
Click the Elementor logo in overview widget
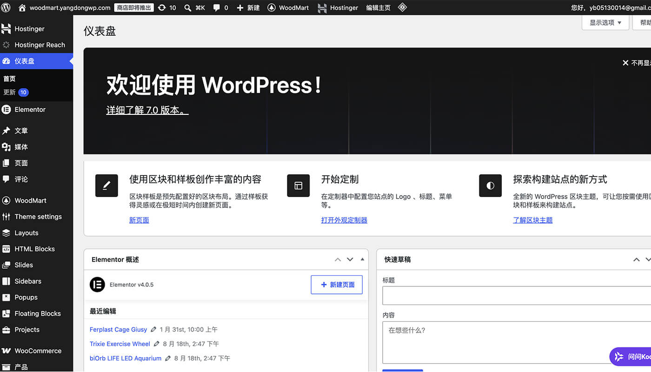tap(97, 285)
